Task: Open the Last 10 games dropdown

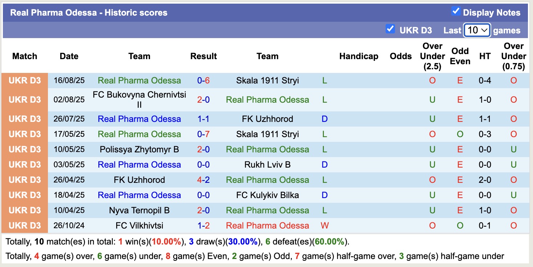Action: [x=477, y=30]
